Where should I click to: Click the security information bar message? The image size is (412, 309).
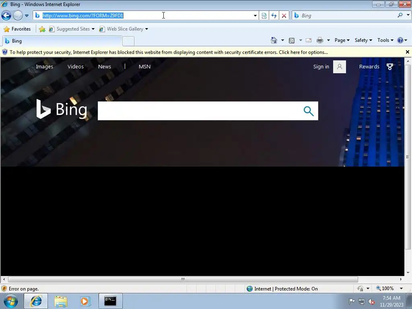[169, 52]
